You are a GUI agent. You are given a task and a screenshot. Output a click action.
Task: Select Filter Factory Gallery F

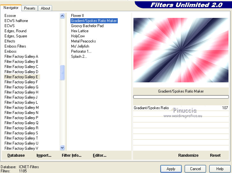point(21,82)
